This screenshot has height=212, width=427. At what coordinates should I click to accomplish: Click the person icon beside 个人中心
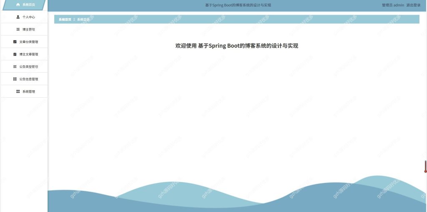pyautogui.click(x=18, y=17)
